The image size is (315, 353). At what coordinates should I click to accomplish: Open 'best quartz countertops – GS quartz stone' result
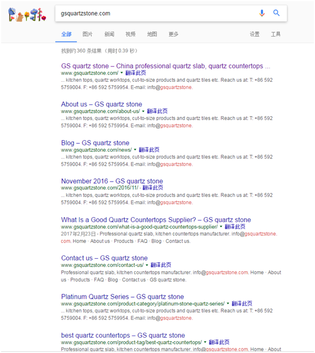(123, 336)
